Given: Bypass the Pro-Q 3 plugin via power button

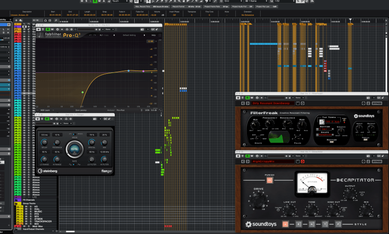Looking at the screenshot, I should coord(38,29).
